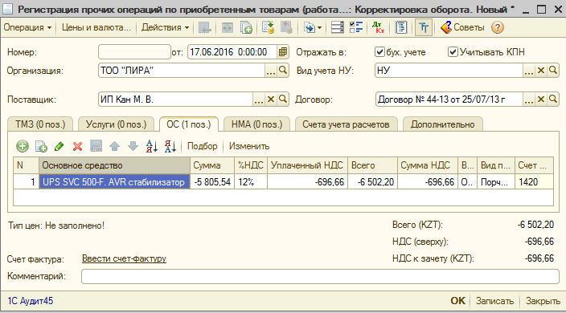
Task: Click the Подбор button
Action: 202,146
